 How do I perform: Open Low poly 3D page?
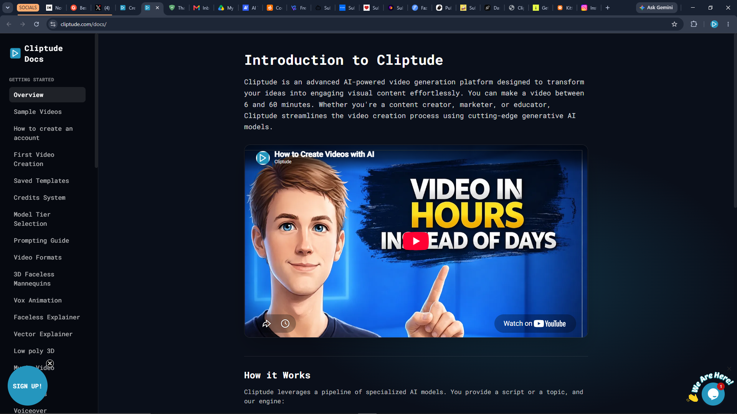[47, 351]
